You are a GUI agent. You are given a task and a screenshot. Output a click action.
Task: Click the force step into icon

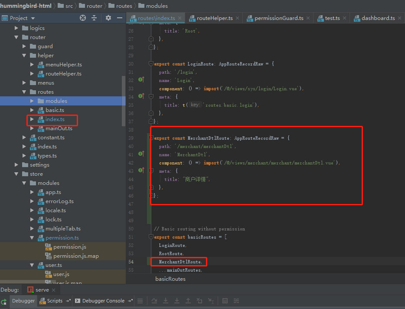pyautogui.click(x=177, y=301)
